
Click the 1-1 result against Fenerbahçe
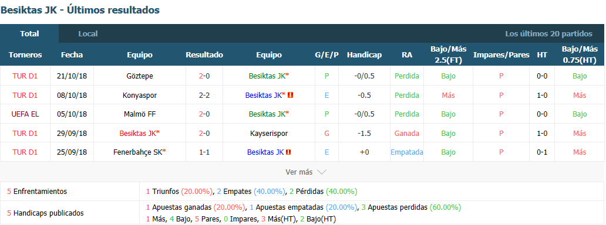(x=204, y=152)
